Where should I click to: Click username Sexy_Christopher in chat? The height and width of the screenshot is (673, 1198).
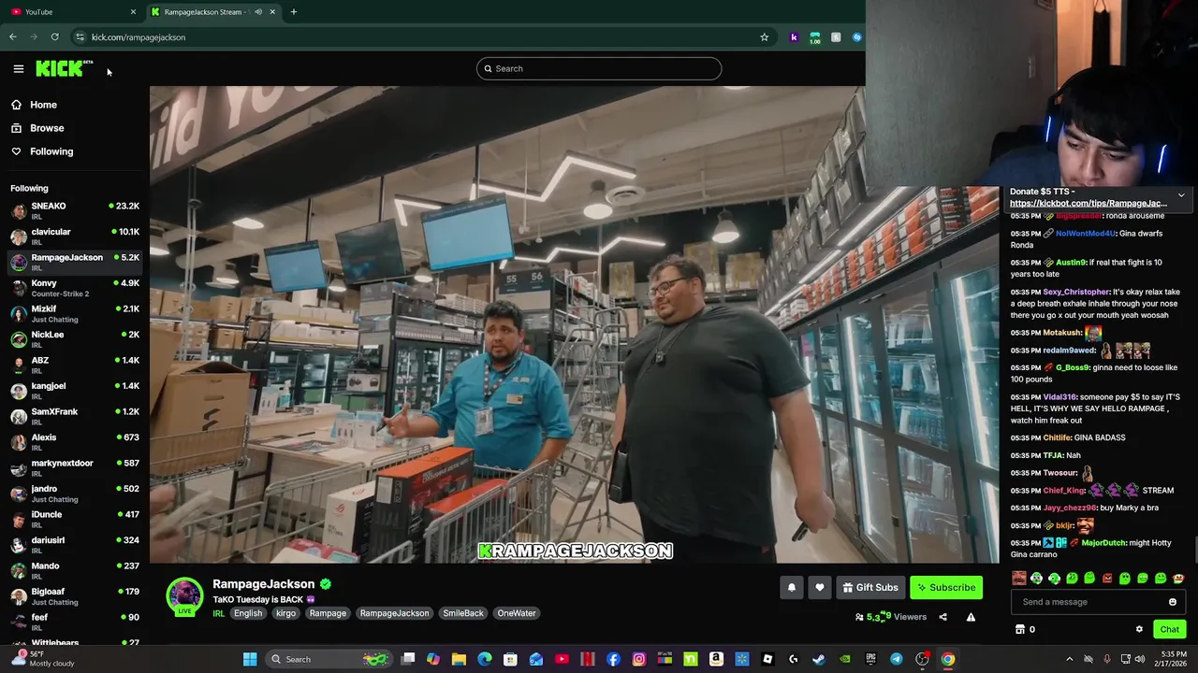coord(1076,292)
